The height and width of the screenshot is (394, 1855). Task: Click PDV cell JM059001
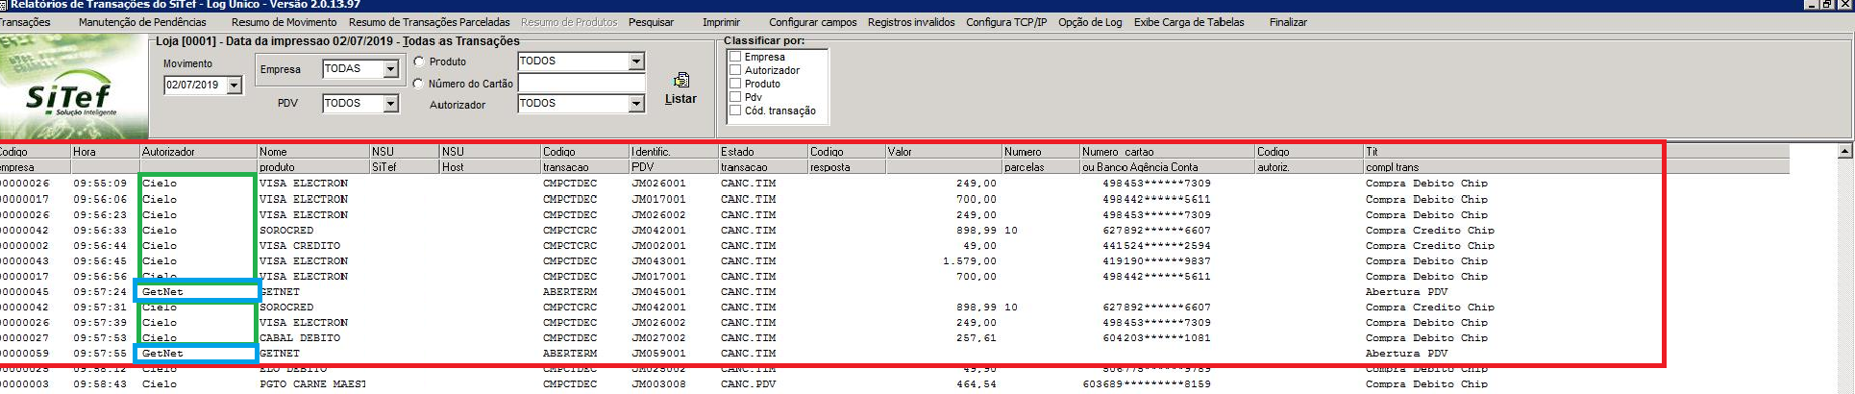[658, 354]
